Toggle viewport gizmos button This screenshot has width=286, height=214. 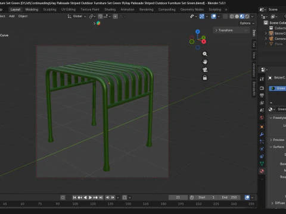pos(201,17)
